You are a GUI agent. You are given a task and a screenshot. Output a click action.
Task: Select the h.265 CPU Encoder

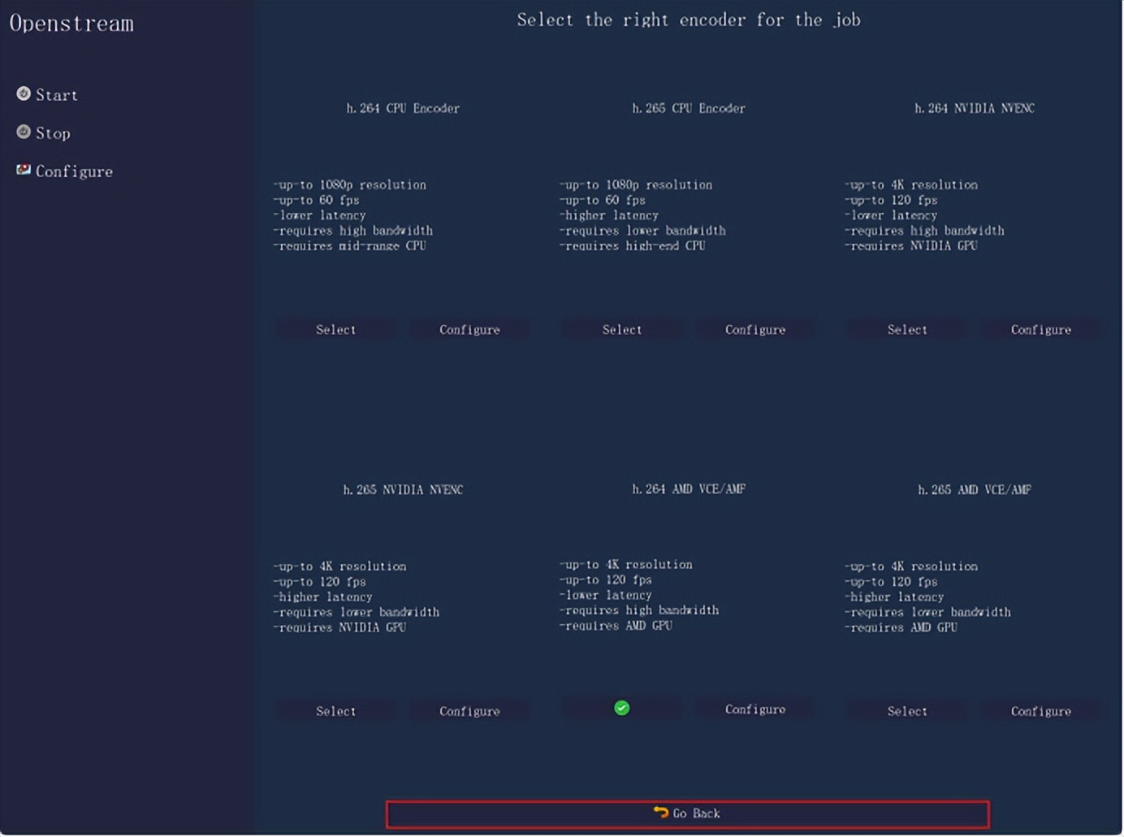click(x=621, y=329)
